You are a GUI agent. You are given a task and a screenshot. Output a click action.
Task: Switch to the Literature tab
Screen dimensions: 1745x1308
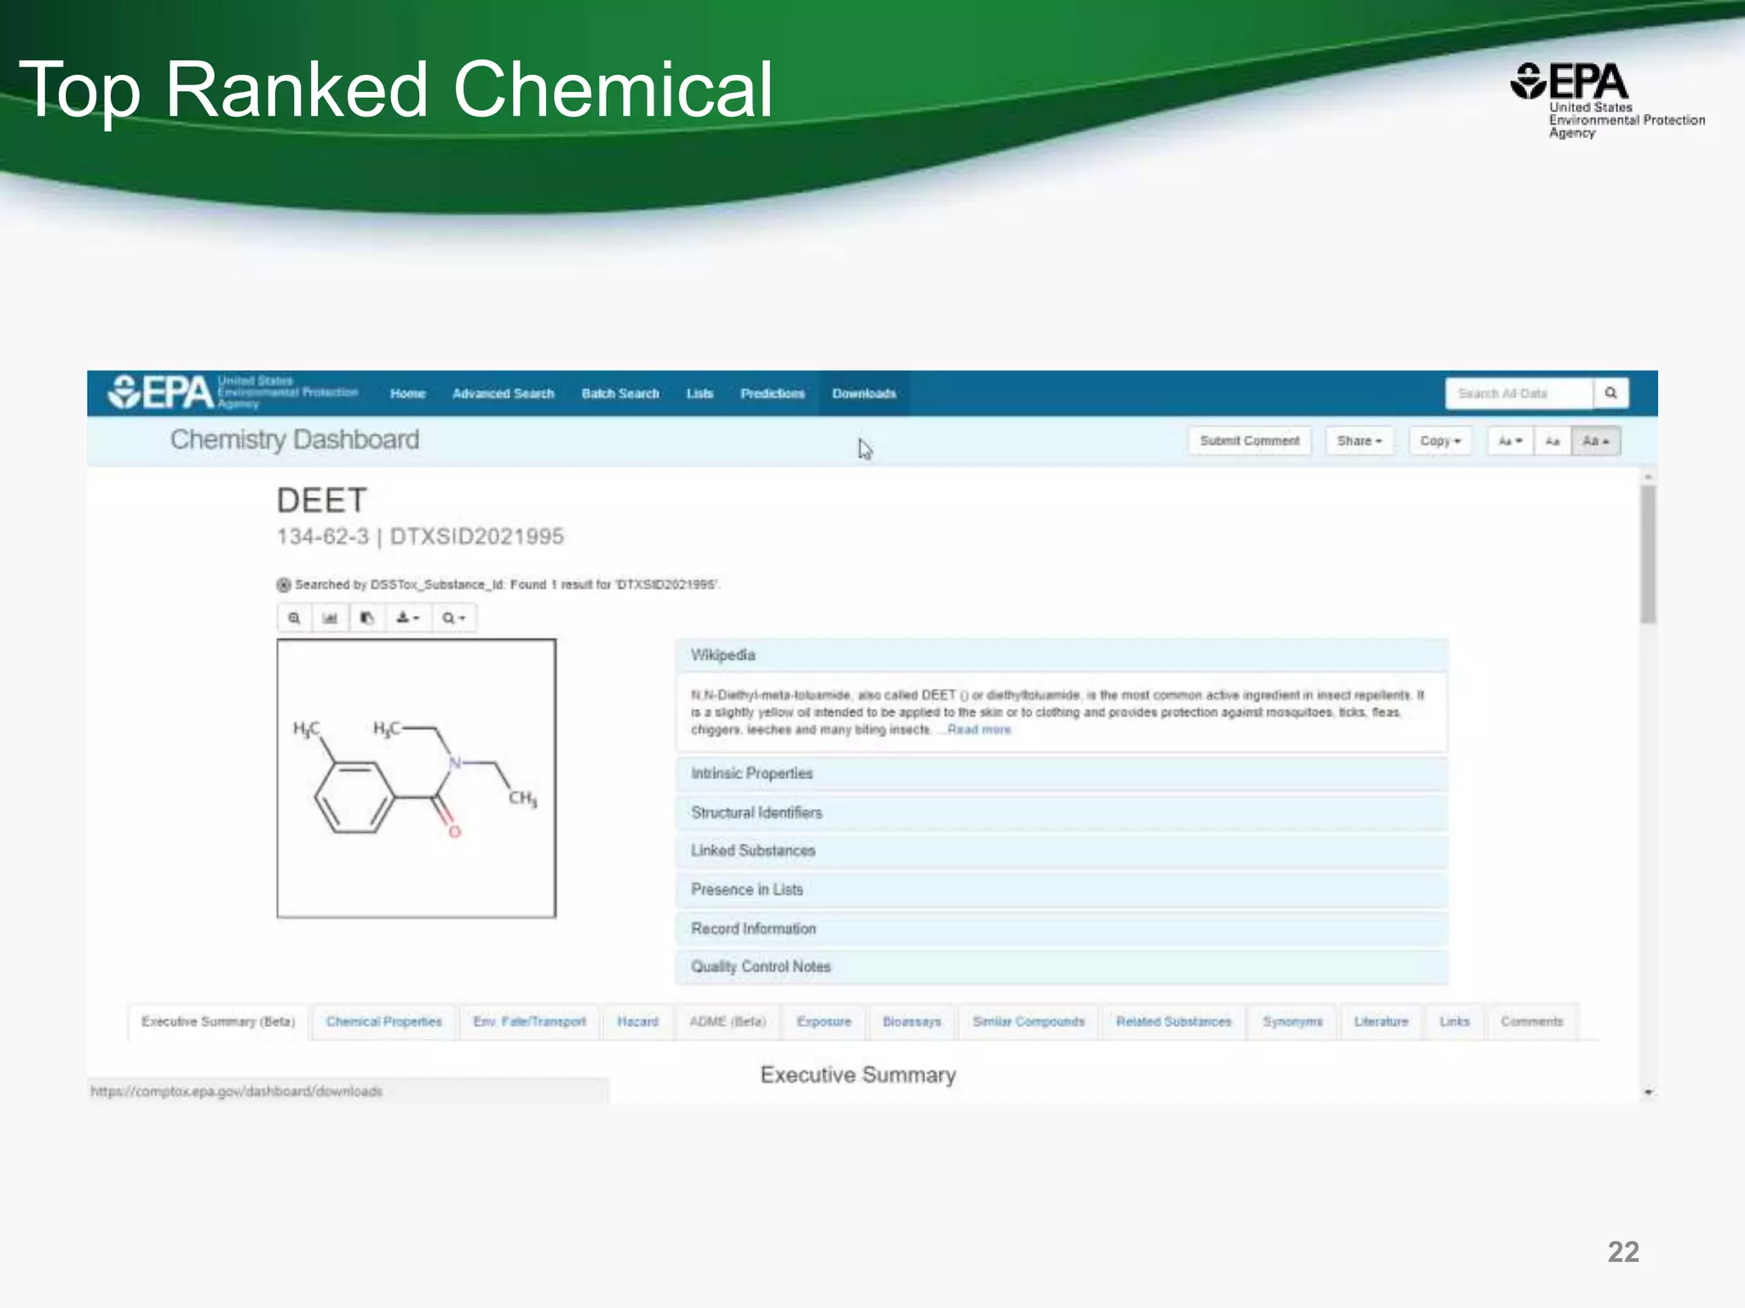[x=1381, y=1022]
